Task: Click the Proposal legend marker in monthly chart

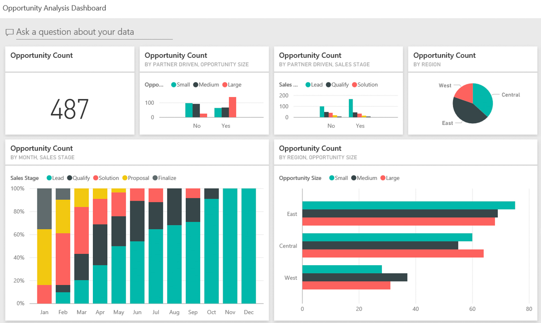Action: click(x=125, y=178)
